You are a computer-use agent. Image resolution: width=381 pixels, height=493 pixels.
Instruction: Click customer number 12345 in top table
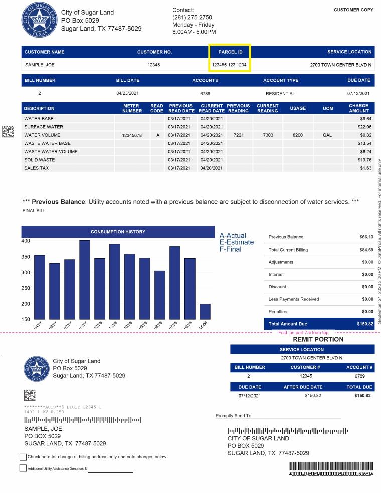[x=154, y=65]
